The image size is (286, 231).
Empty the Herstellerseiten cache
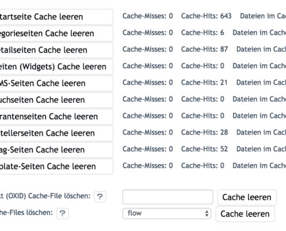click(56, 133)
